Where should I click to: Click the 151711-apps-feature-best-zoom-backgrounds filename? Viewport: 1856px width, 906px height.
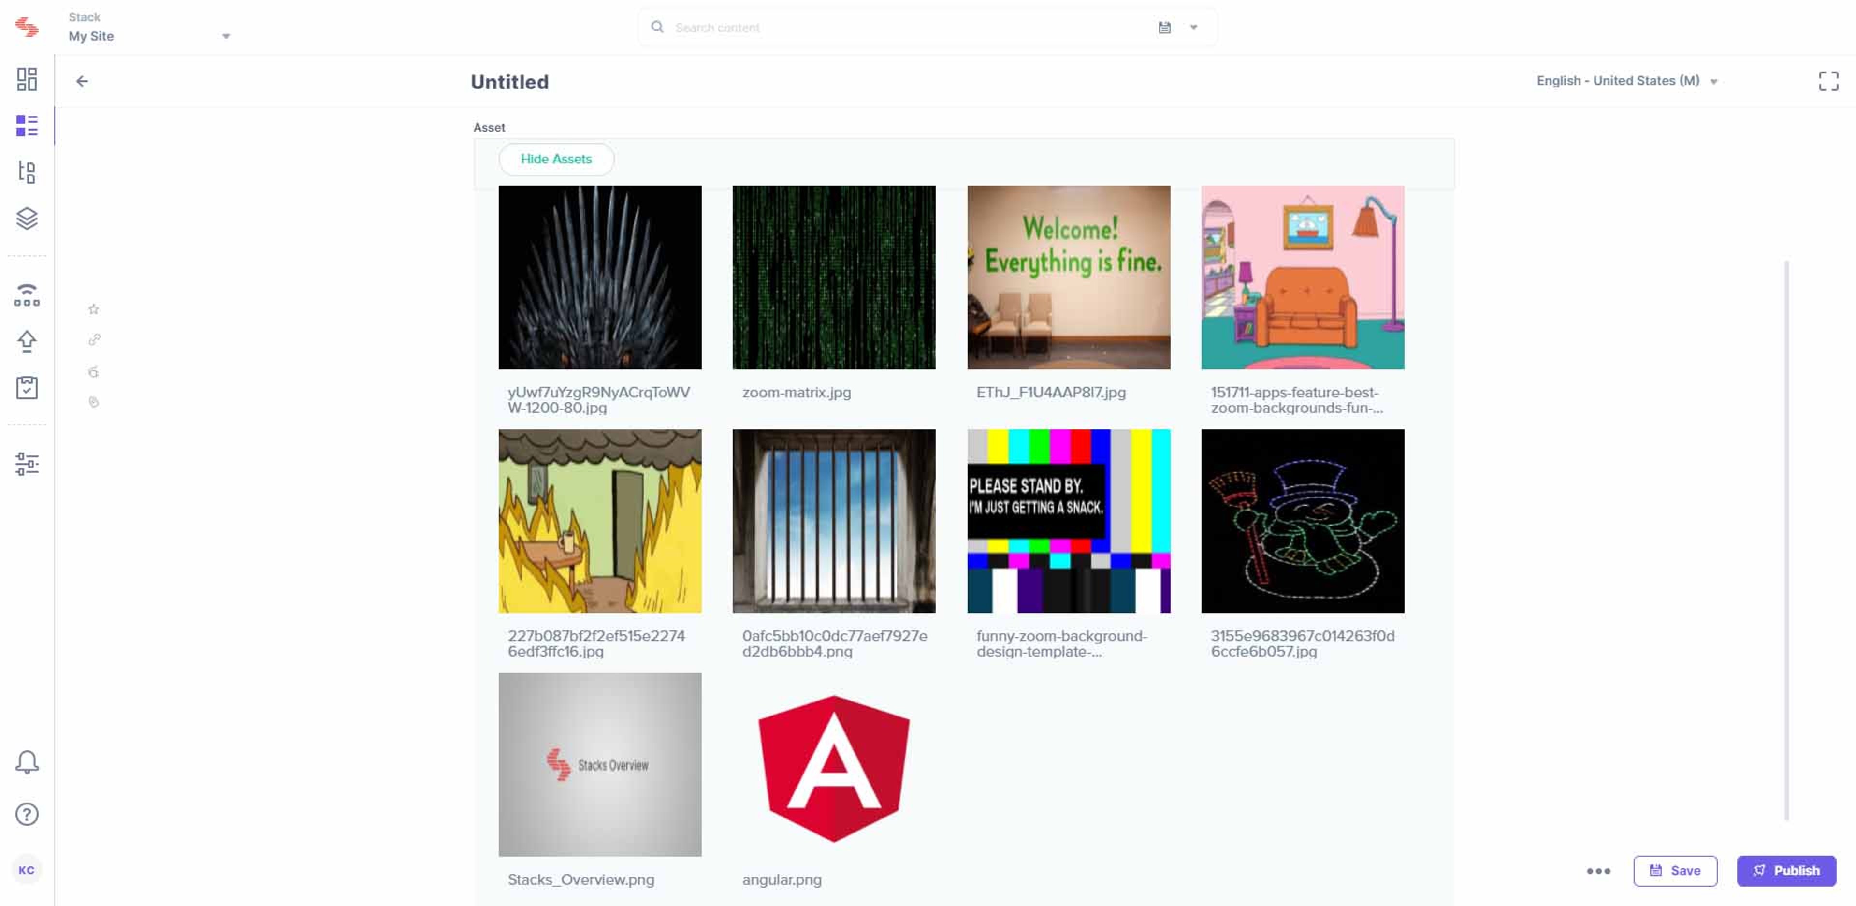1296,400
